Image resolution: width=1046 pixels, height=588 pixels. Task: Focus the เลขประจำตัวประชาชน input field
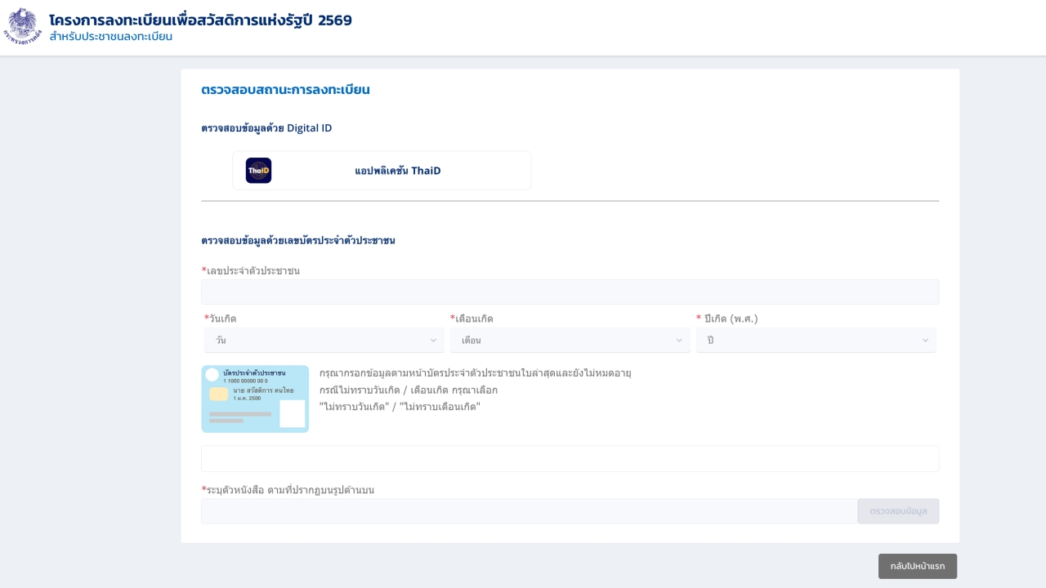click(570, 292)
